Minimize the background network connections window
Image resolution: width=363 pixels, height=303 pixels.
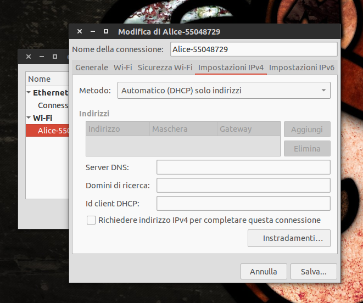click(x=42, y=57)
